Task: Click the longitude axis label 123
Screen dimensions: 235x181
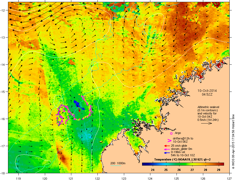Action: tap(124, 178)
